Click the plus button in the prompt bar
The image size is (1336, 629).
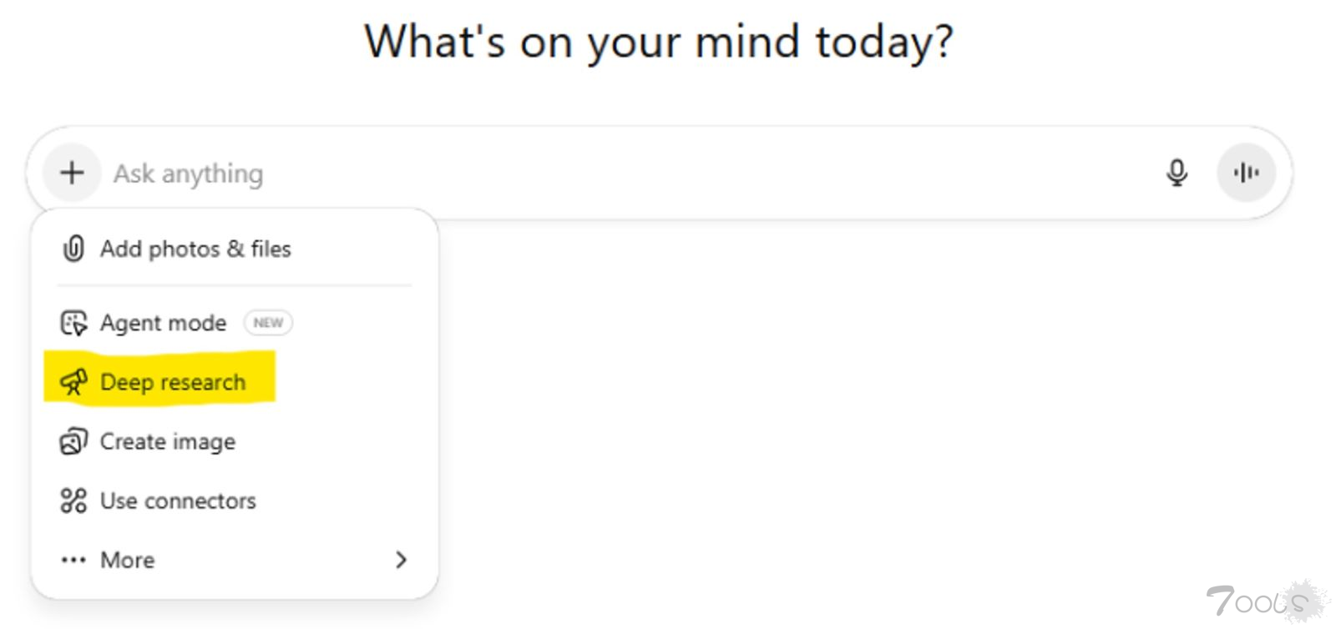[x=73, y=173]
